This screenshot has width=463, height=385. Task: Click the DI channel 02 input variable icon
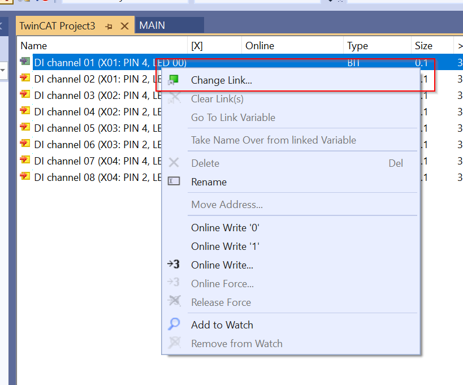(x=25, y=78)
